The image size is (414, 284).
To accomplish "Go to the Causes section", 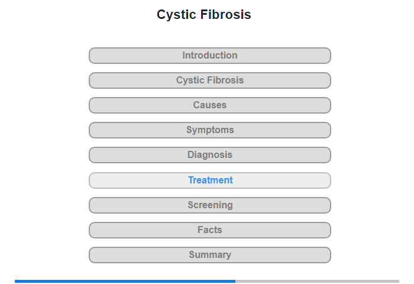I will tap(210, 105).
